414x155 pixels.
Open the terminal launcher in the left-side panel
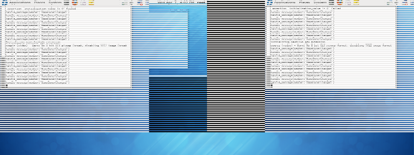[66, 3]
